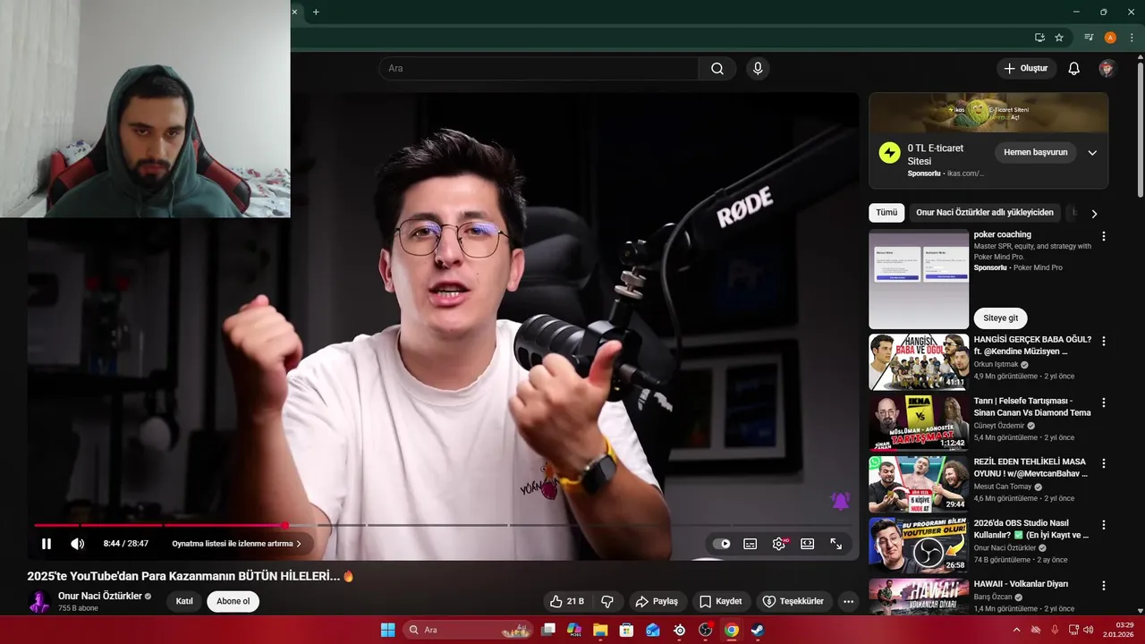The image size is (1145, 644).
Task: Show hidden system tray icons
Action: [x=1016, y=630]
